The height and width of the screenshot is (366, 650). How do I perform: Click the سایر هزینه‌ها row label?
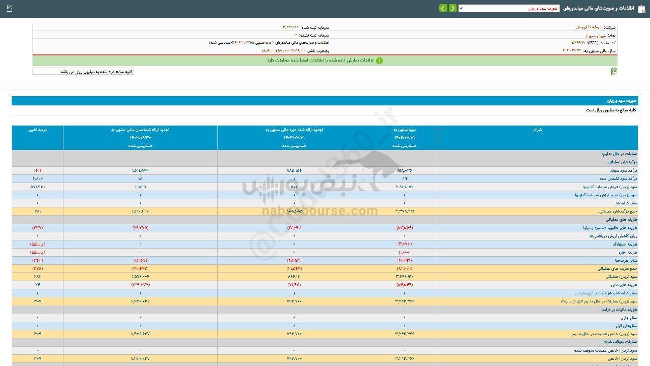pos(624,260)
